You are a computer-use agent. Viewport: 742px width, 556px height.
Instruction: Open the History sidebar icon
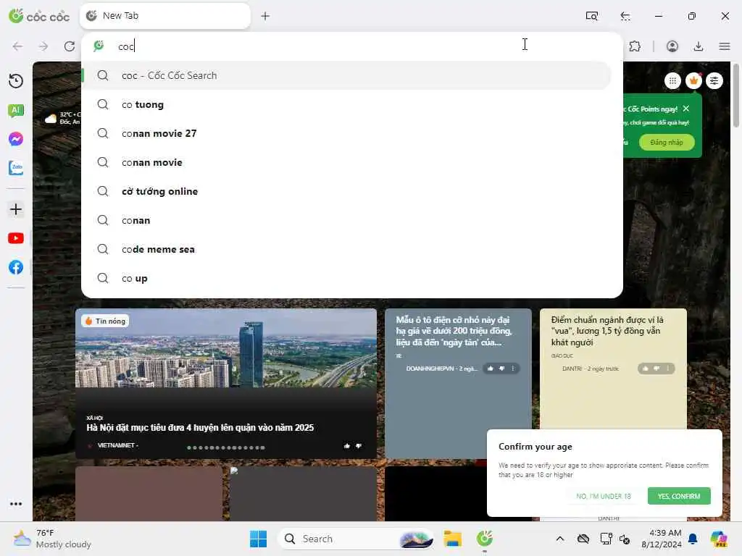point(16,81)
